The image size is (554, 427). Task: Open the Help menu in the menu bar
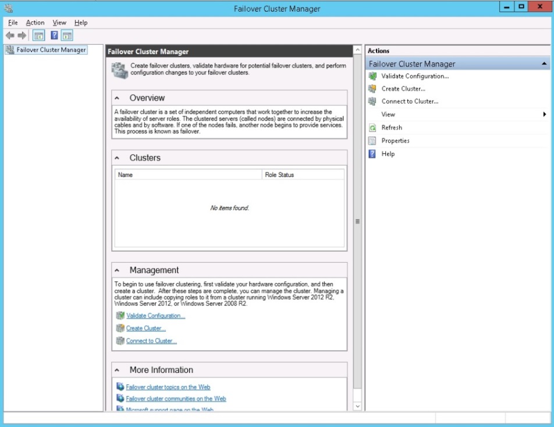[81, 23]
